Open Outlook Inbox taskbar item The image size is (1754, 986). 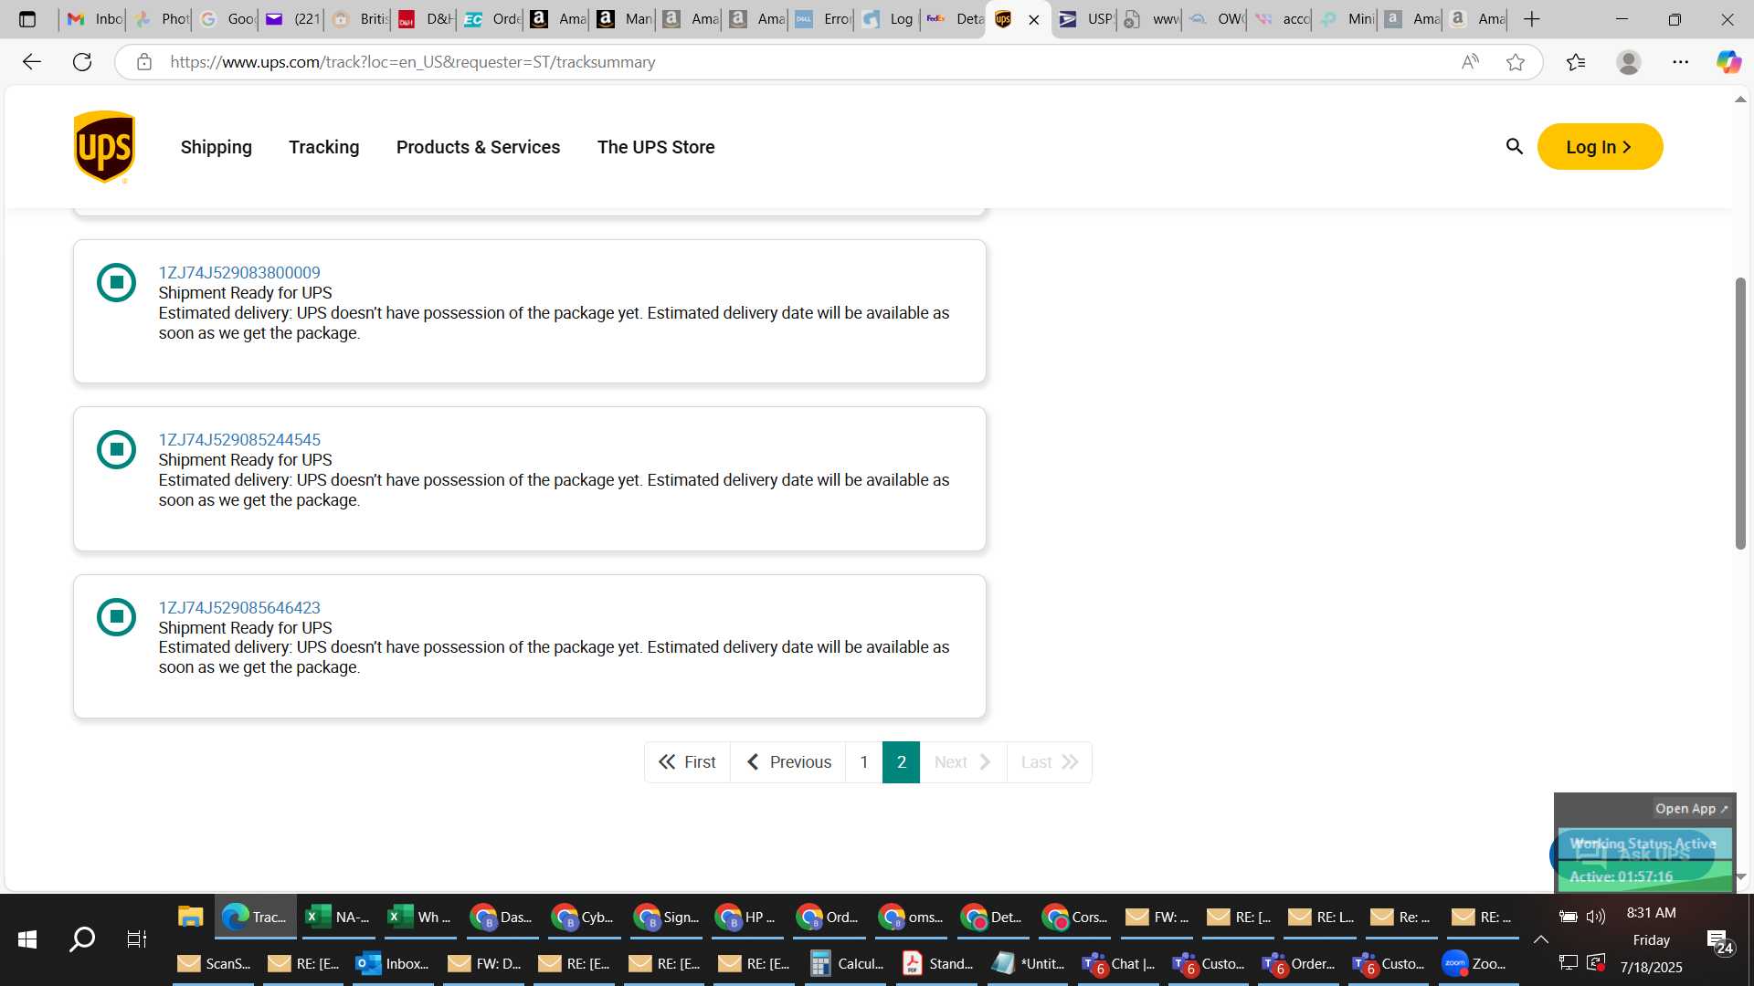click(x=391, y=963)
